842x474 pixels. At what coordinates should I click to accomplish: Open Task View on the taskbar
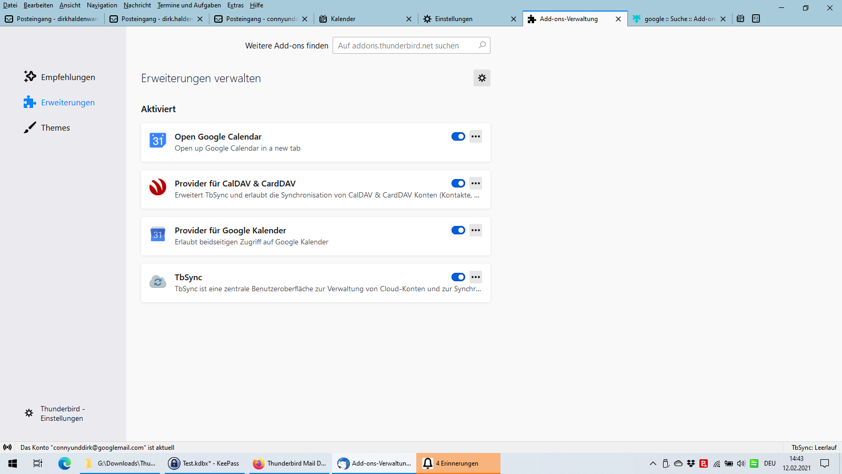point(38,463)
